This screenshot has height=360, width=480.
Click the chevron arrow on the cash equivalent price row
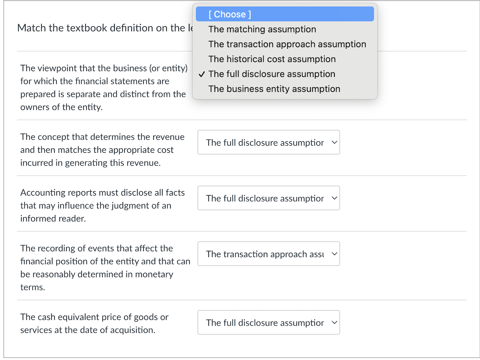334,322
